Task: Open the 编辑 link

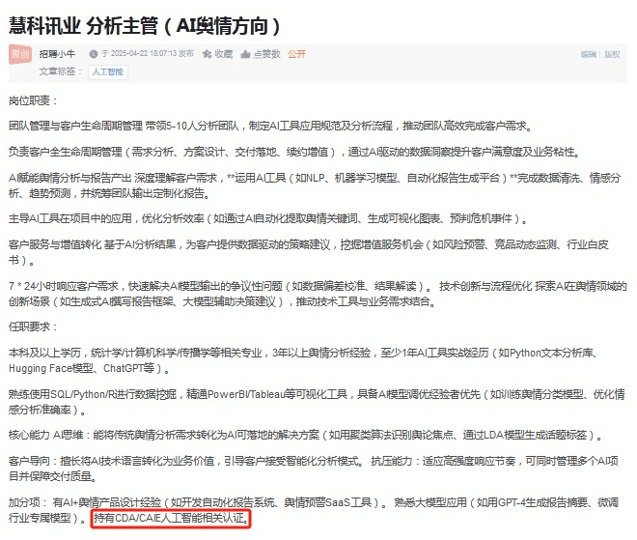Action: 588,54
